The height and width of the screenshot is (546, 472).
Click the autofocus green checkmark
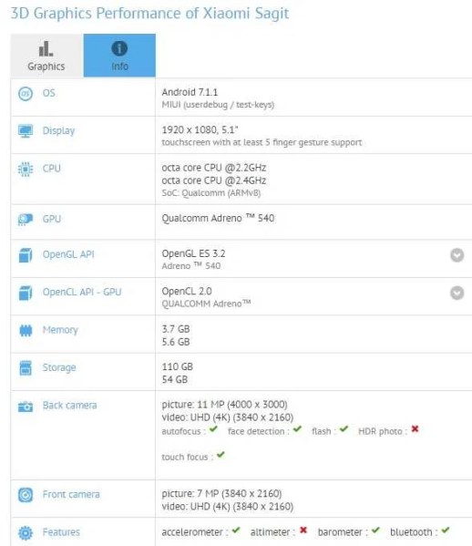[x=213, y=429]
